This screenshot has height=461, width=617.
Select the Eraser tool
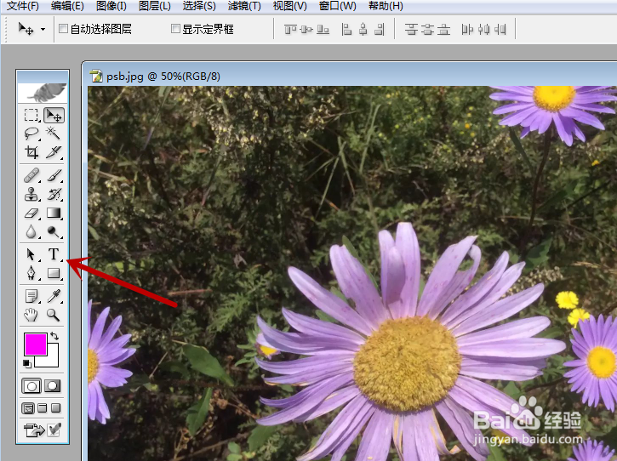point(31,213)
